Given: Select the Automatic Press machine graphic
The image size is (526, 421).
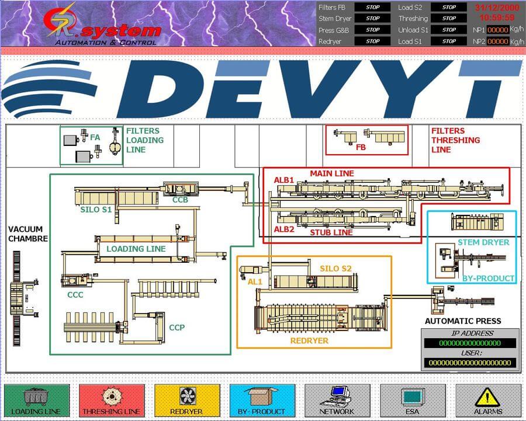Looking at the screenshot, I should click(x=462, y=300).
